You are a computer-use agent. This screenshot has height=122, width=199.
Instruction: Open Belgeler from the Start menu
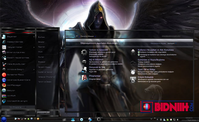pos(41,42)
